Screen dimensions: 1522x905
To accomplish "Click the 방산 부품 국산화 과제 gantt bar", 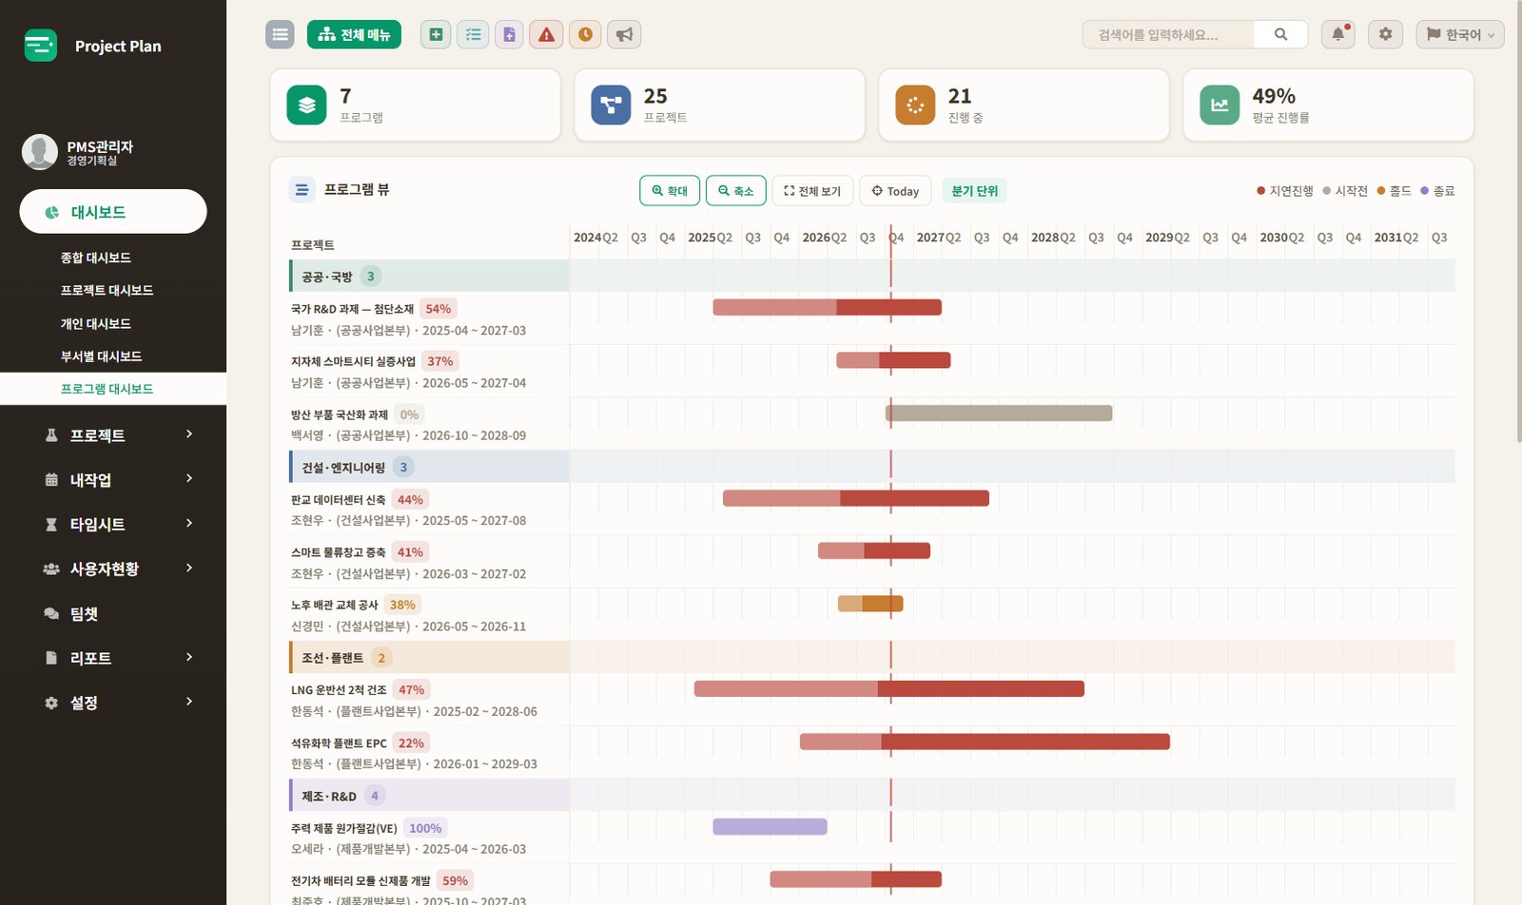I will pyautogui.click(x=999, y=413).
